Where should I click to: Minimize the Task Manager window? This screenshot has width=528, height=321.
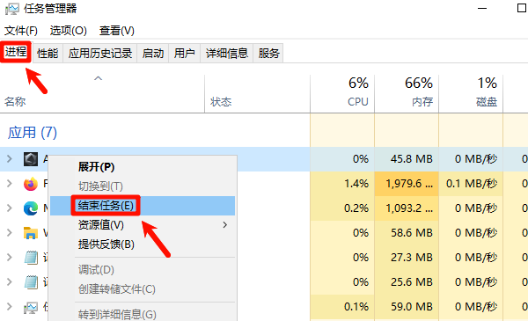482,9
